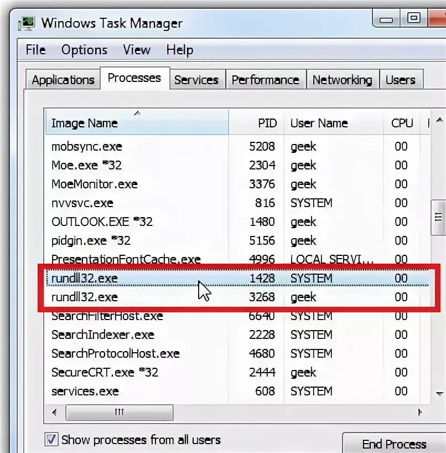Select the OUTLOOK.EXE *32 process
The height and width of the screenshot is (453, 446).
click(237, 222)
